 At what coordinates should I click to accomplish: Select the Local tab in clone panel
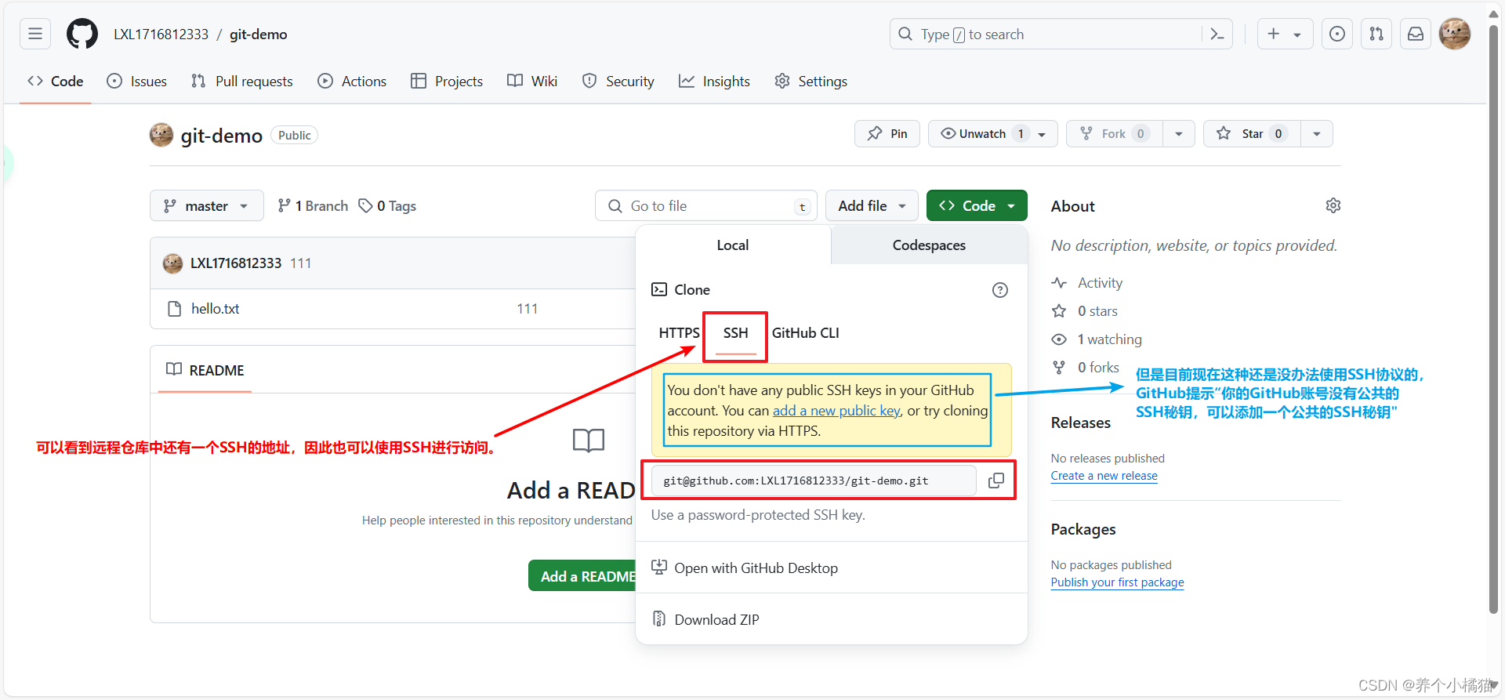[733, 245]
